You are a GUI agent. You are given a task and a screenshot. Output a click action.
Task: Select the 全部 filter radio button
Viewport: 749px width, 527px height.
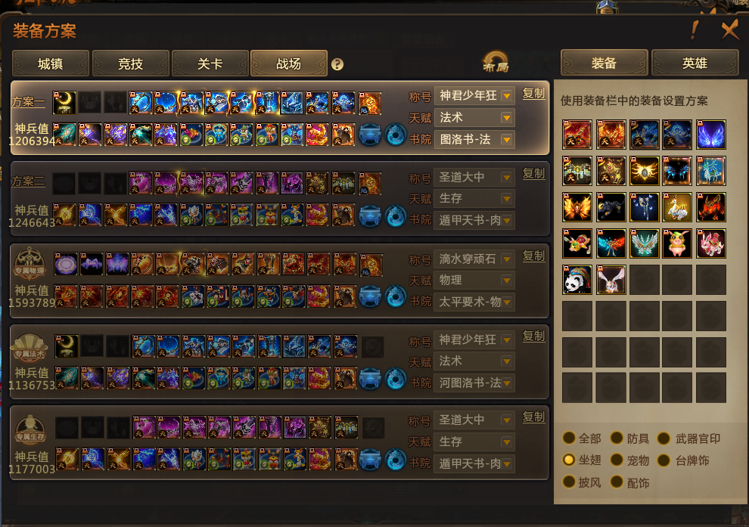(x=569, y=438)
